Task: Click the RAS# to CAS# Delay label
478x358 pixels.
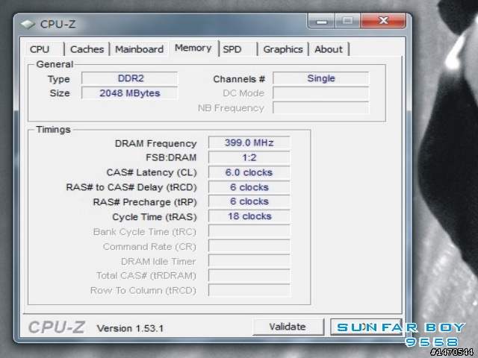Action: tap(131, 187)
